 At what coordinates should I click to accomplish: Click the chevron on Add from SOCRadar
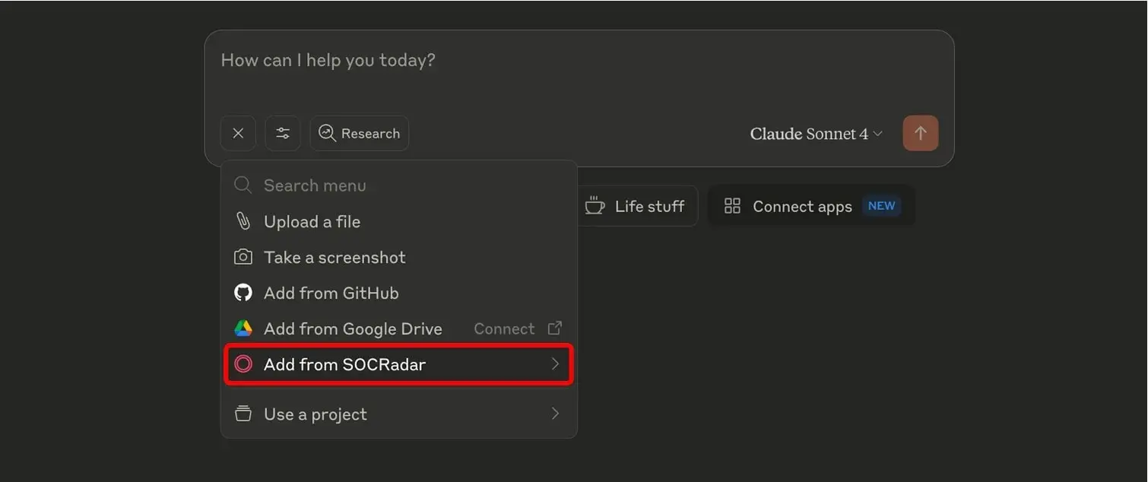coord(555,365)
